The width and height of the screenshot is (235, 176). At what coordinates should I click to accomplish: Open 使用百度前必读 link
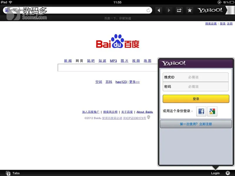pos(112,118)
